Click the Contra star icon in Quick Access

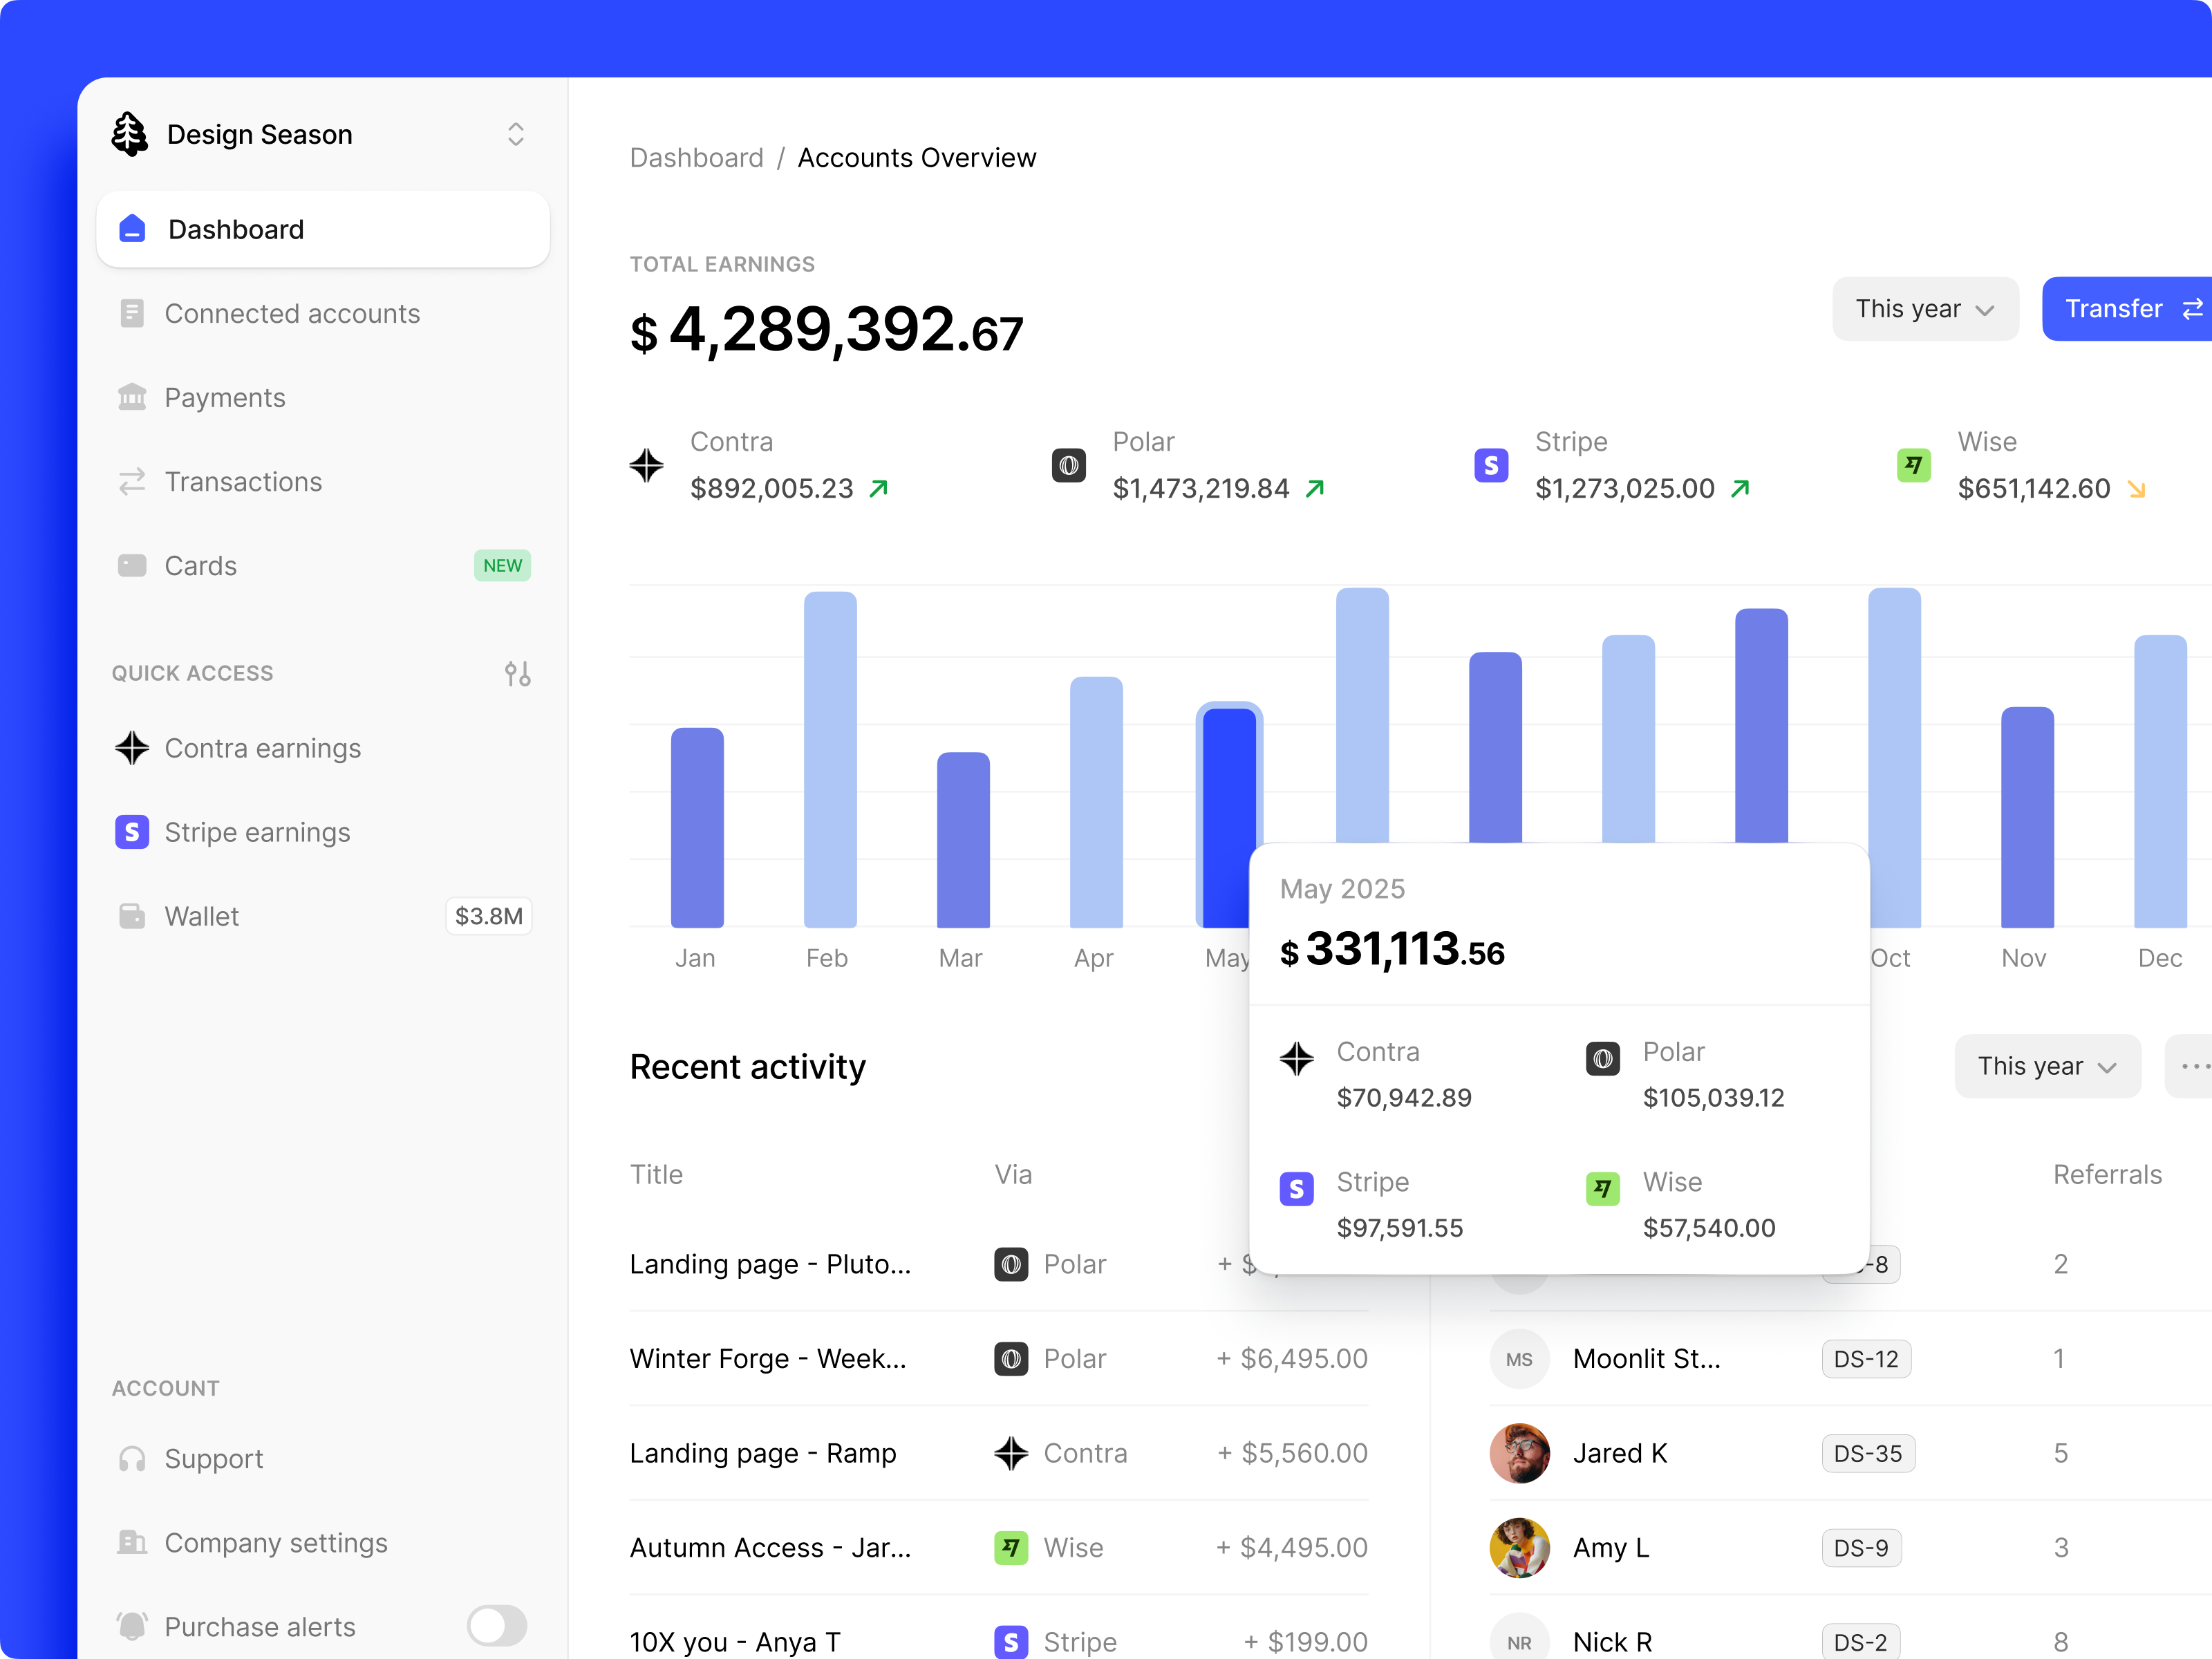pos(132,748)
